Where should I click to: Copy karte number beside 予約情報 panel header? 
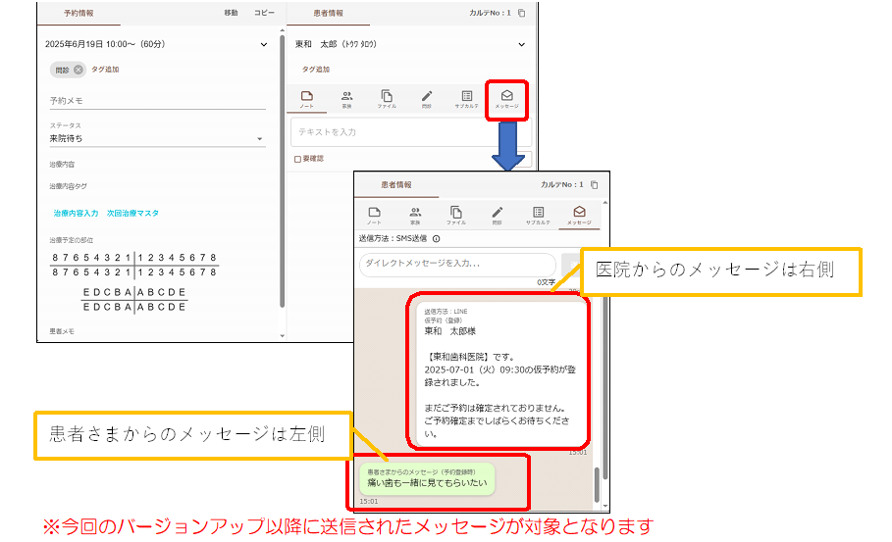click(x=522, y=13)
